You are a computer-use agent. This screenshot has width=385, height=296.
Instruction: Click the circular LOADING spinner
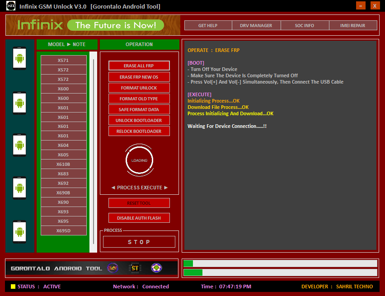pos(139,160)
